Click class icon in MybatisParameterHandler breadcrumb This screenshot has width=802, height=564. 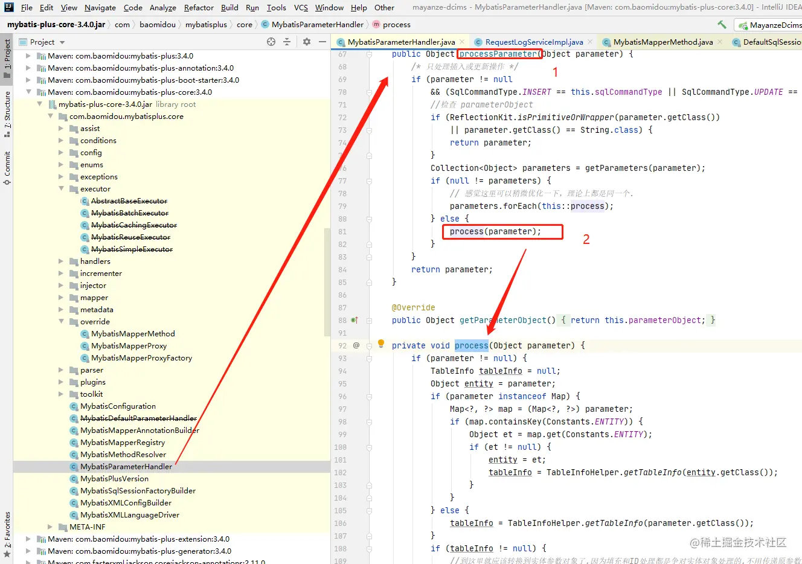265,25
